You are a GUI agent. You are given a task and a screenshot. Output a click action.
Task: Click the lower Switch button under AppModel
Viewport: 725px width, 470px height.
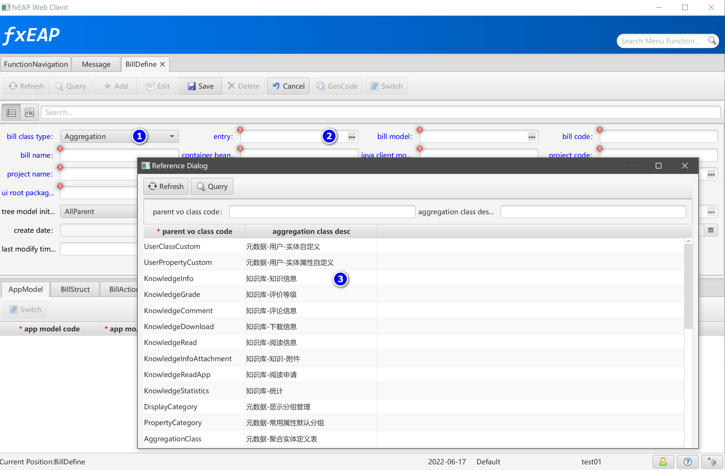[25, 309]
